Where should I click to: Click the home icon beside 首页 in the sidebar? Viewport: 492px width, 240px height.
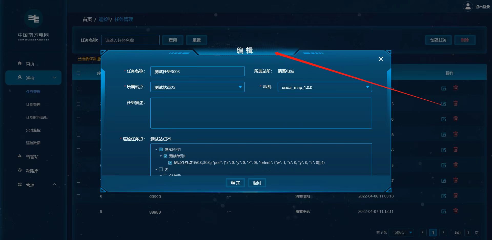click(x=20, y=63)
